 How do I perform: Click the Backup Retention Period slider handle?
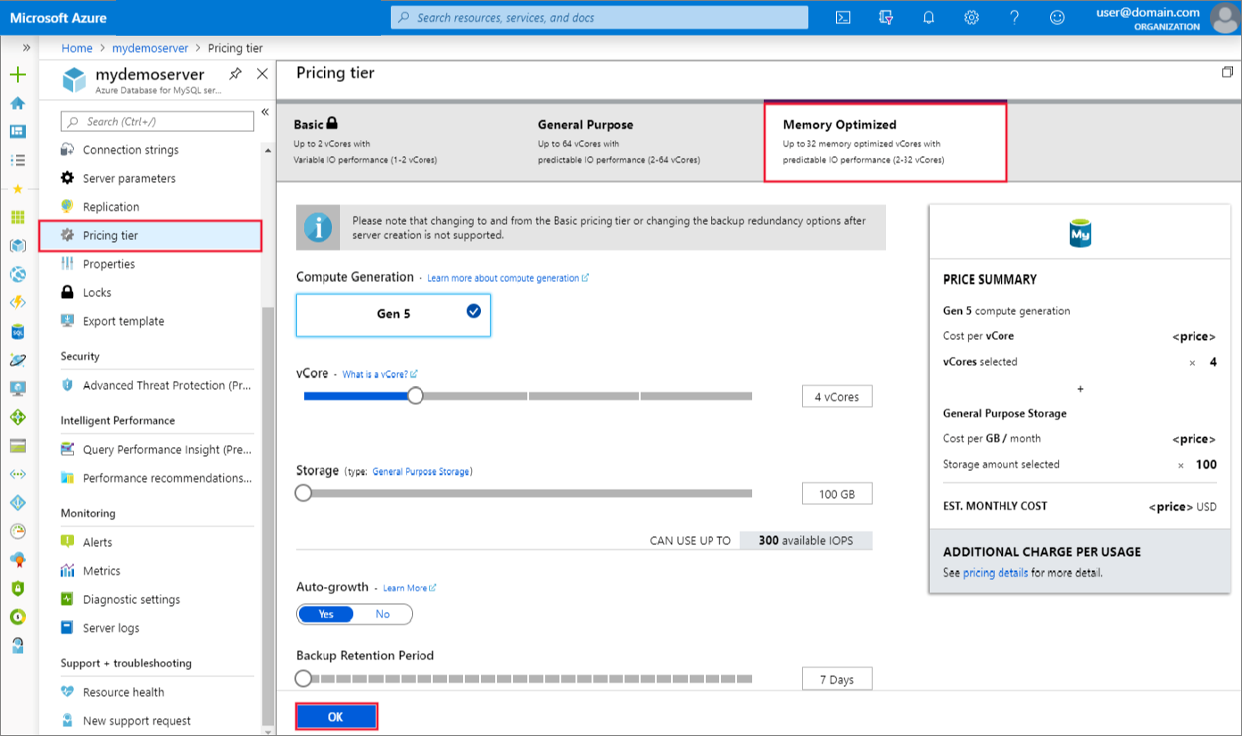(304, 679)
